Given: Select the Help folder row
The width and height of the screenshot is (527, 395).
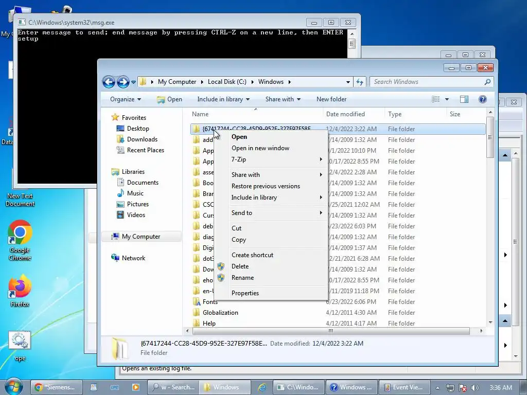Looking at the screenshot, I should (338, 324).
